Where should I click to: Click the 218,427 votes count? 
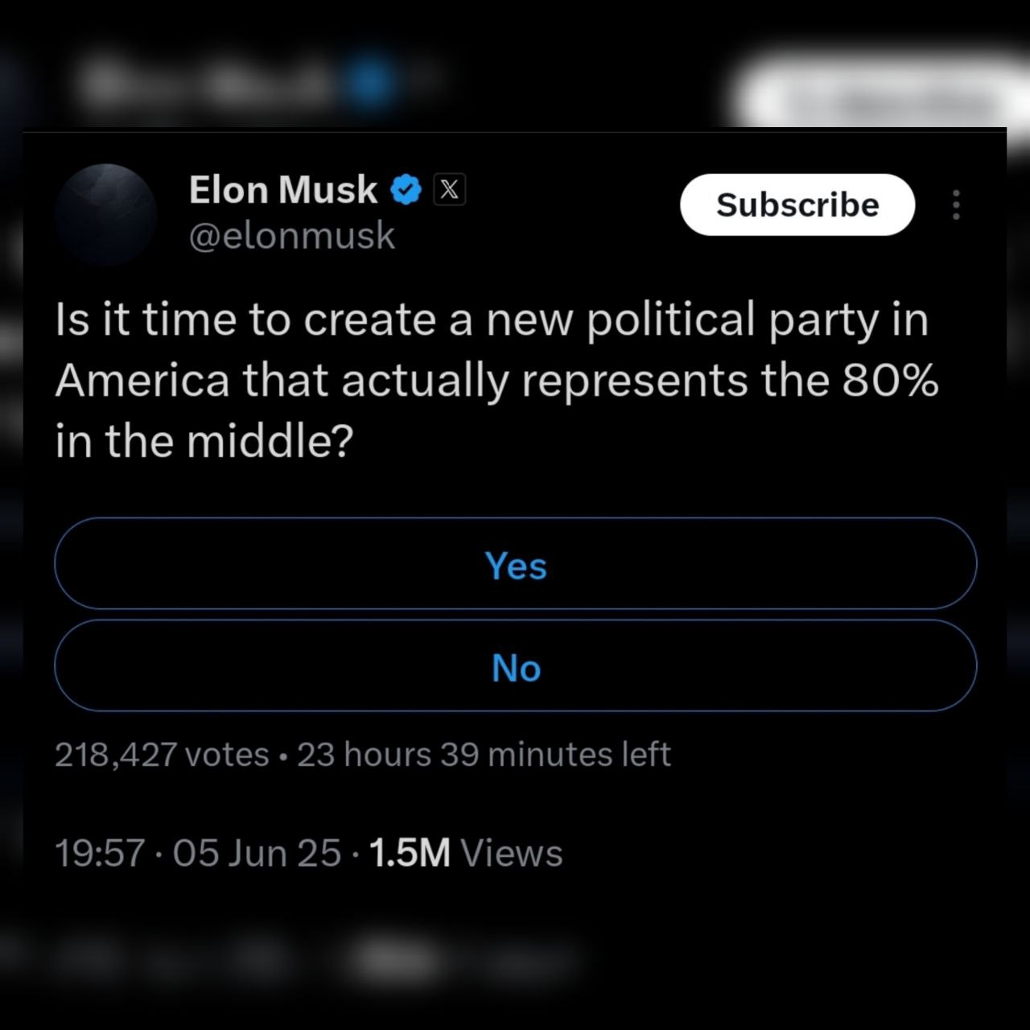point(162,755)
